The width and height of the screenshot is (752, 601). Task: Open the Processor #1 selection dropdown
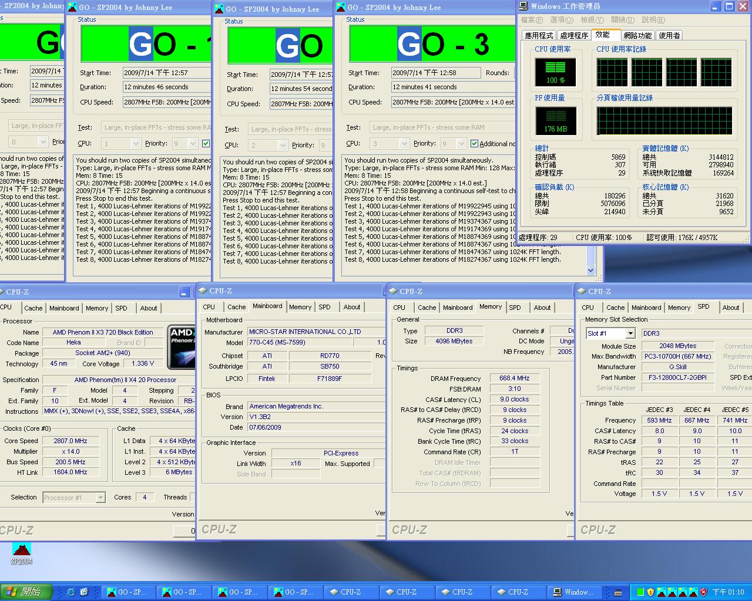100,498
